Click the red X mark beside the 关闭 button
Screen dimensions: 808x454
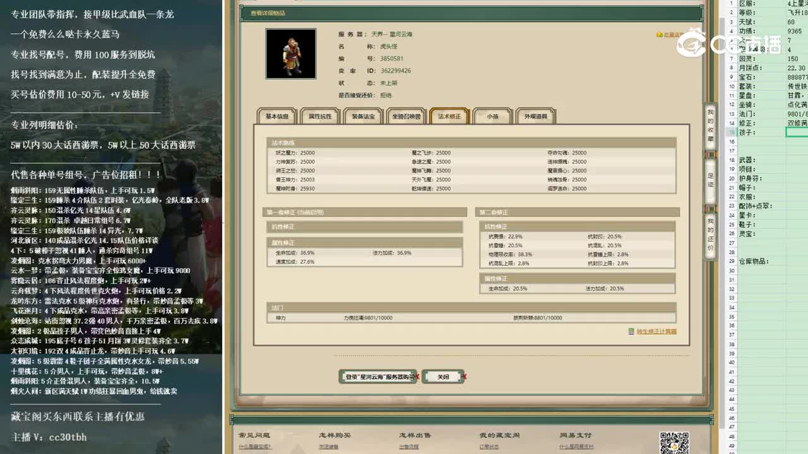[465, 377]
